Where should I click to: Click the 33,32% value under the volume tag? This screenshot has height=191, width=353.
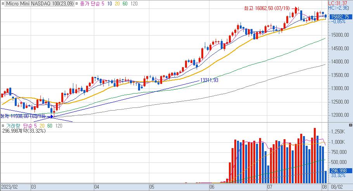coord(338,176)
